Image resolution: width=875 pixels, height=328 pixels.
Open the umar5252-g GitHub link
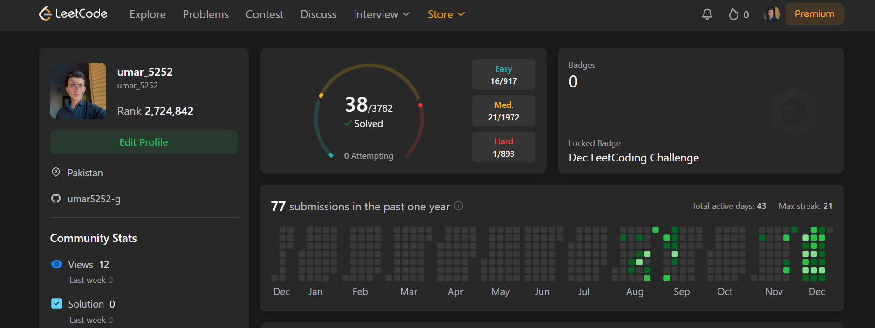click(94, 199)
